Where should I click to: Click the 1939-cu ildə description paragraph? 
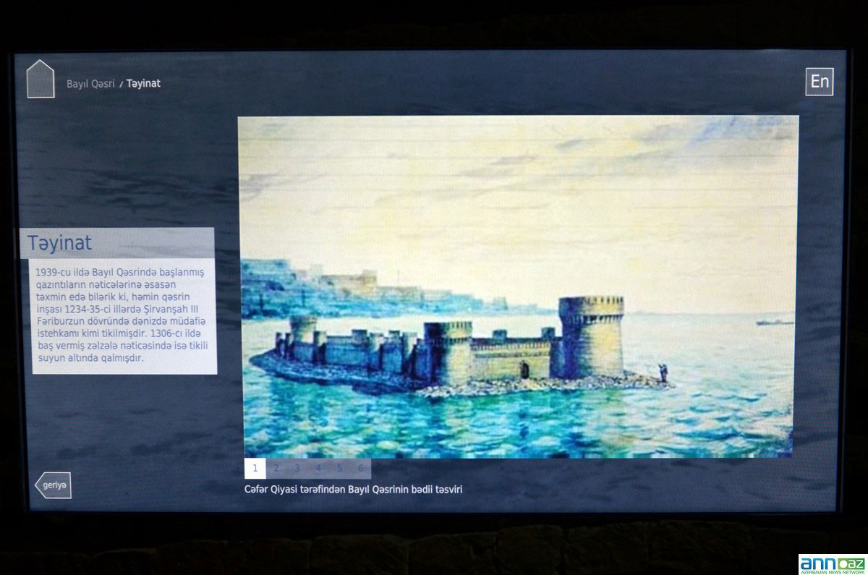coord(124,315)
